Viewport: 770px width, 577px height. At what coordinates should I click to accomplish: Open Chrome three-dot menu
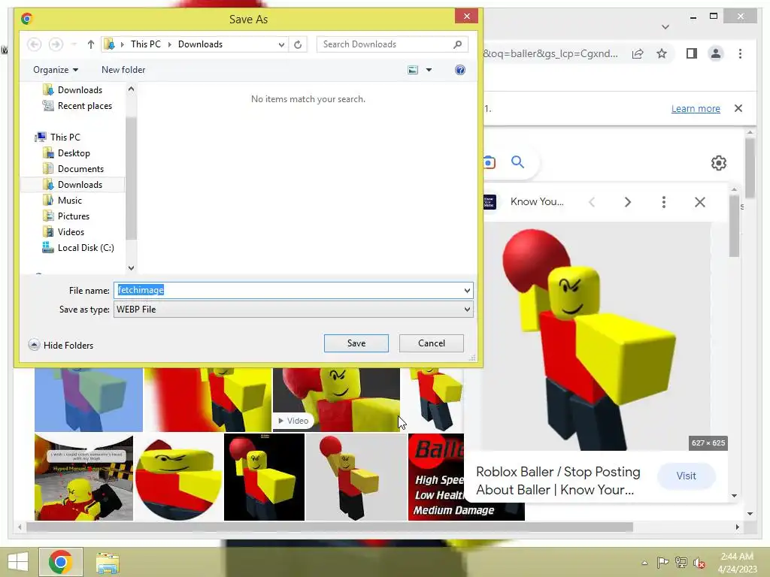(740, 53)
